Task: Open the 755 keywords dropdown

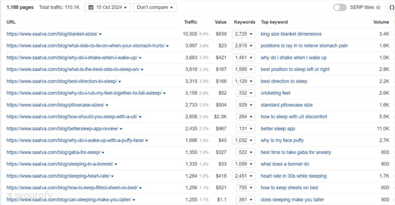Action: (246, 188)
